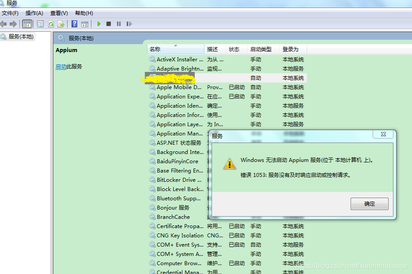
Task: Click the gear icon beside BaiduPinyinCore
Action: (x=152, y=161)
